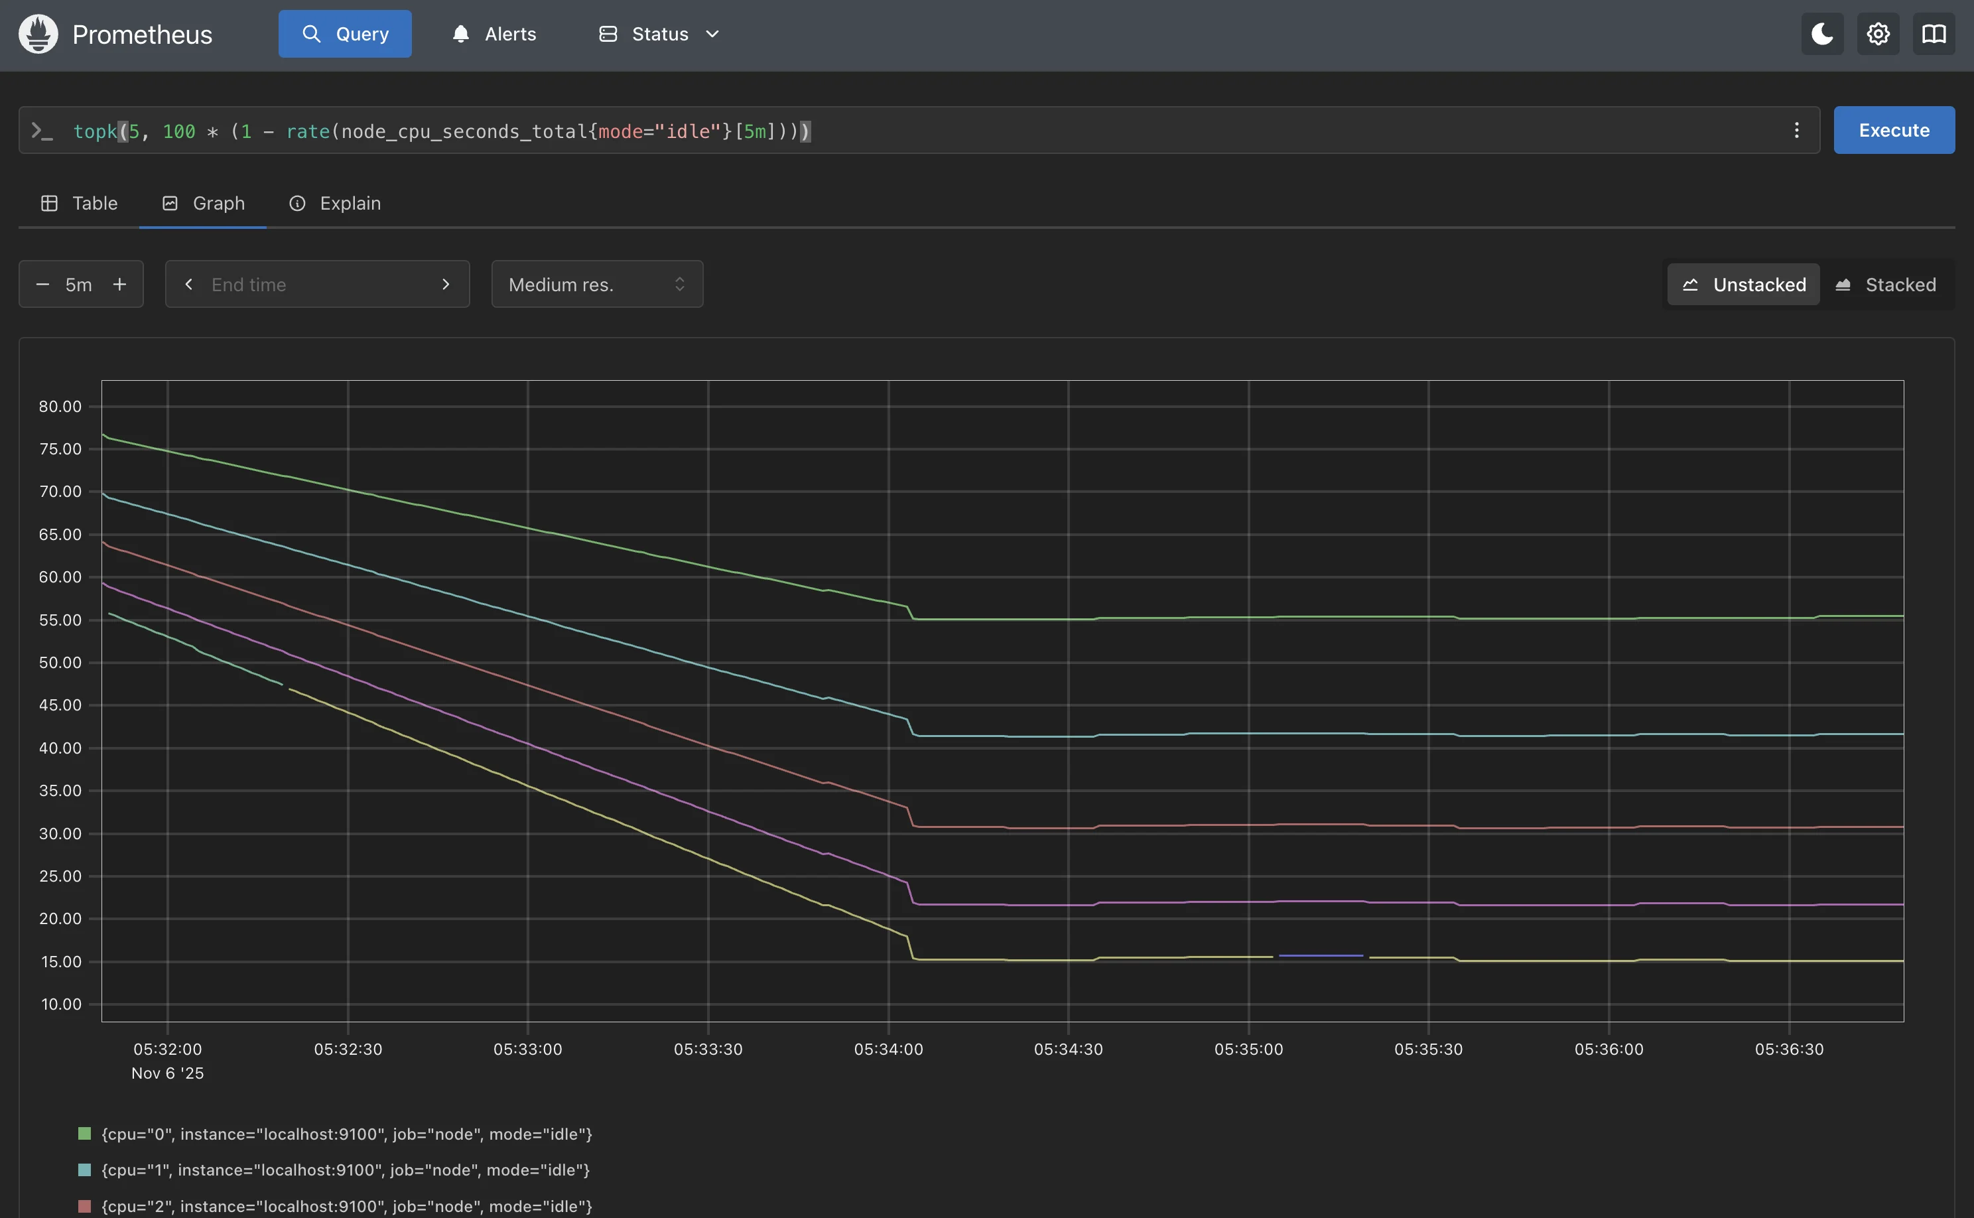
Task: Open the Explain tab
Action: [336, 203]
